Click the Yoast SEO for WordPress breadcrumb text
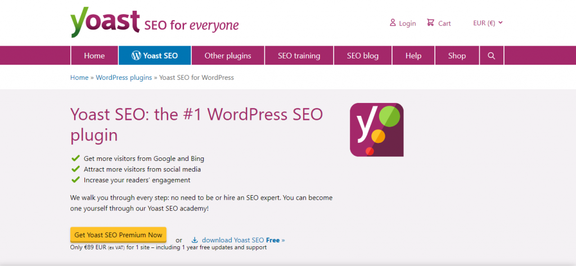This screenshot has height=266, width=576. click(x=196, y=78)
